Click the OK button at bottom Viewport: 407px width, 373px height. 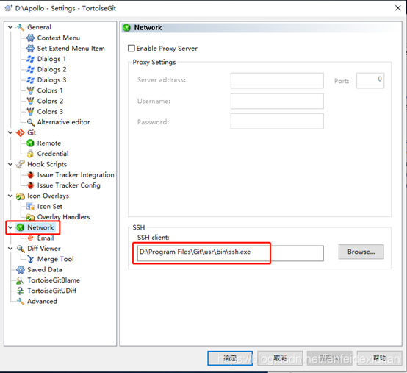point(230,358)
